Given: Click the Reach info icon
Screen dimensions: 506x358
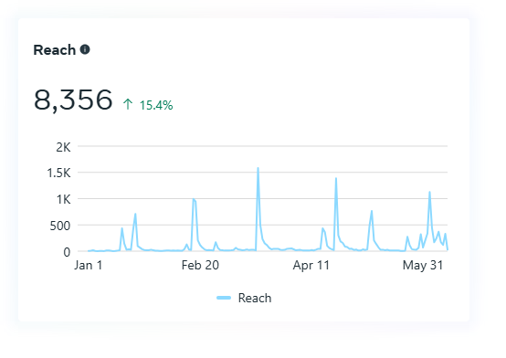Looking at the screenshot, I should point(85,49).
